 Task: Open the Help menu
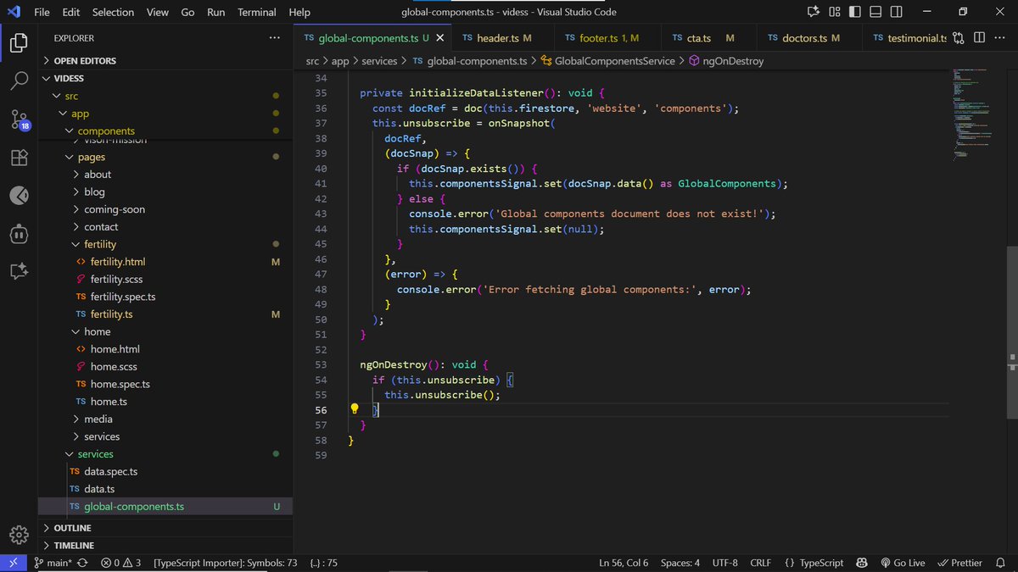point(299,12)
